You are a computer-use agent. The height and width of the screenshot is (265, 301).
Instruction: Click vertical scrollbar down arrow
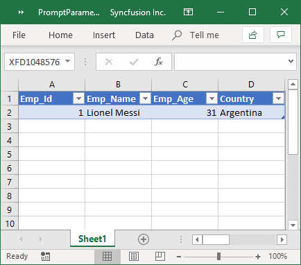pos(293,225)
